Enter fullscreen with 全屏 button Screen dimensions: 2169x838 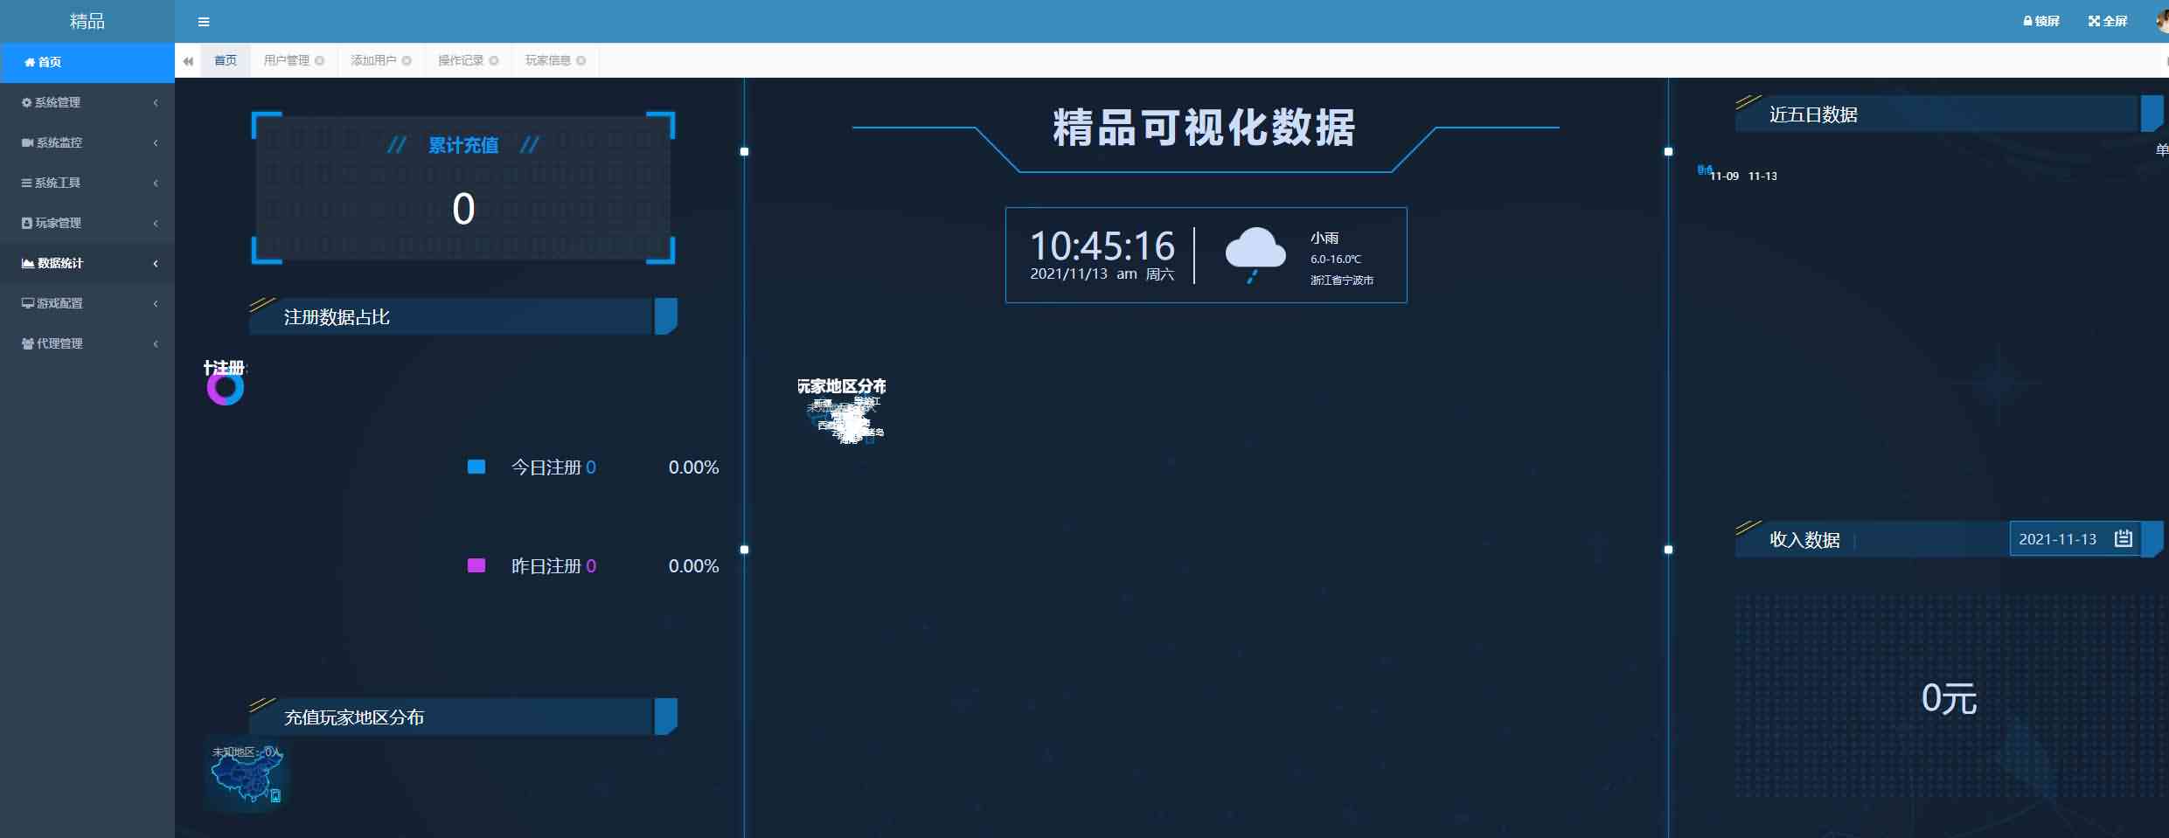tap(2108, 21)
